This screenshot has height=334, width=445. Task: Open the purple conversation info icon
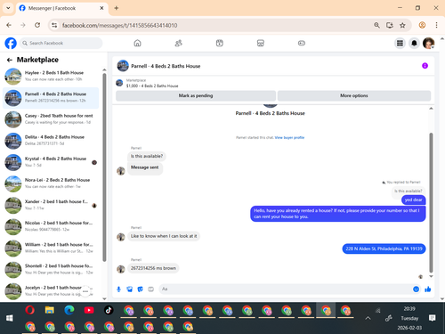coord(425,66)
